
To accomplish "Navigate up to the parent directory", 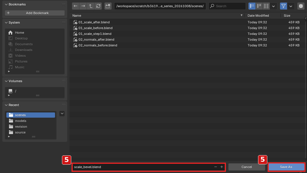I will click(91, 6).
